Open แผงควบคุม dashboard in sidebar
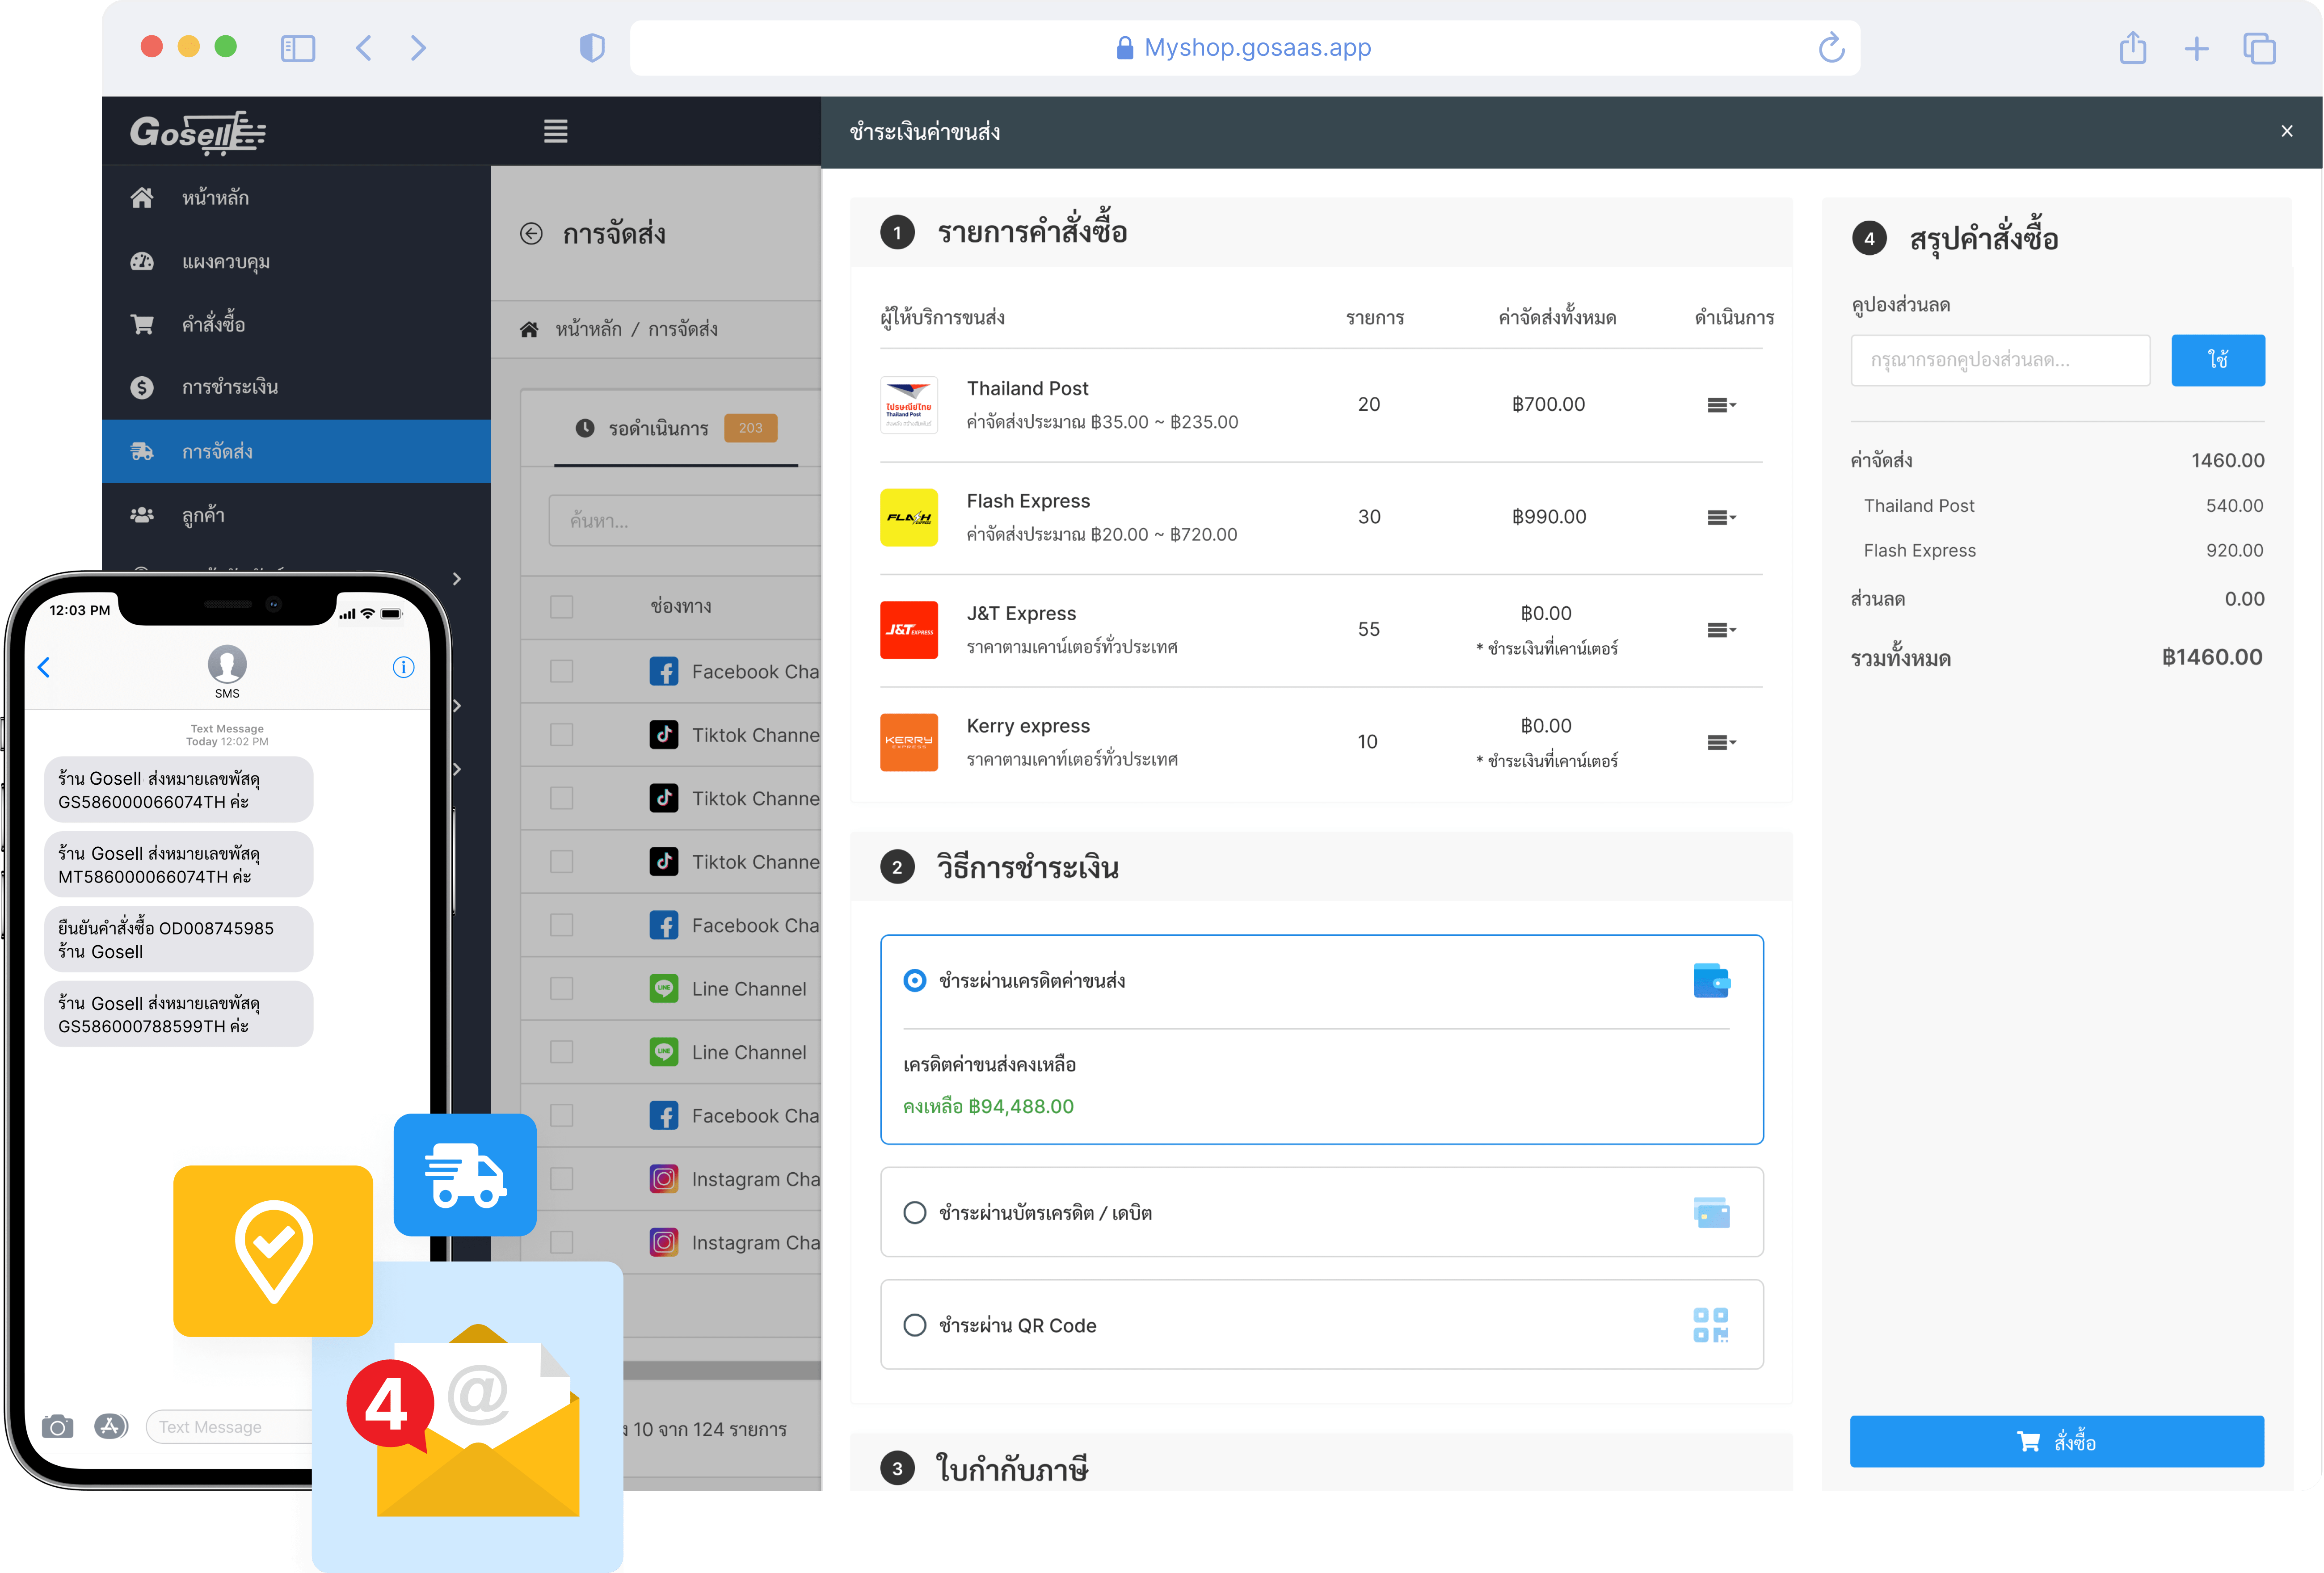 click(296, 261)
